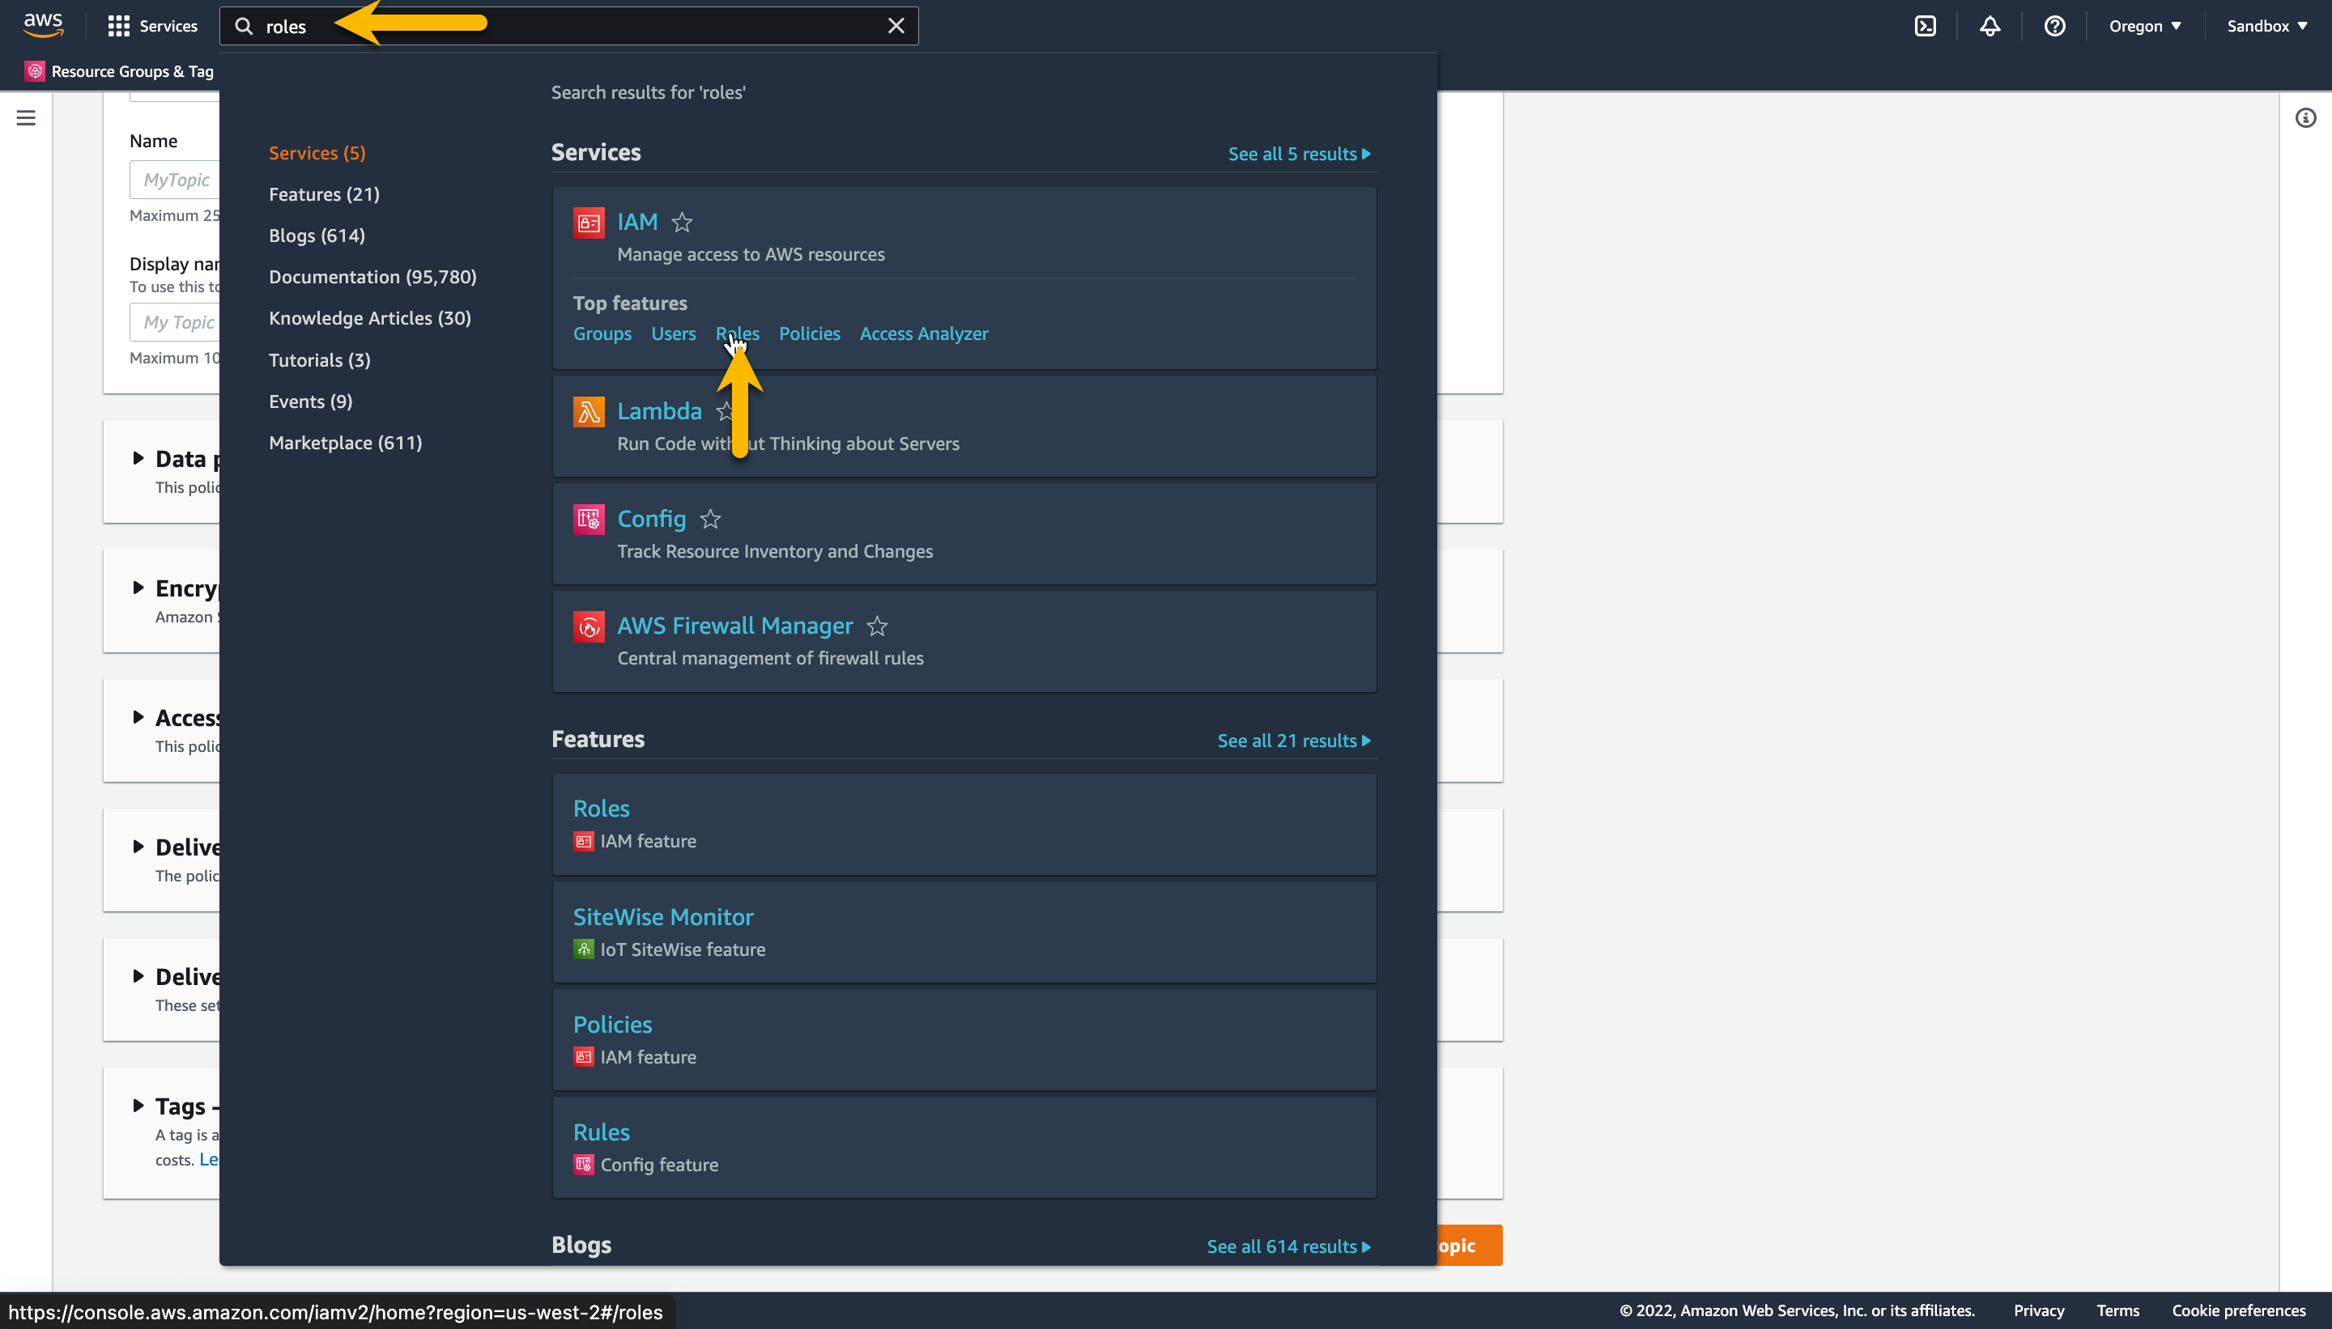The height and width of the screenshot is (1329, 2332).
Task: Clear the search box with X
Action: pyautogui.click(x=896, y=26)
